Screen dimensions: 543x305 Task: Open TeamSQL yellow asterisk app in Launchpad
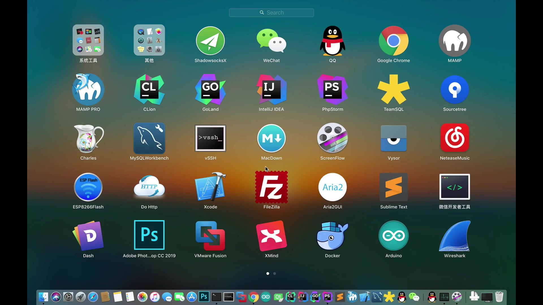tap(394, 89)
